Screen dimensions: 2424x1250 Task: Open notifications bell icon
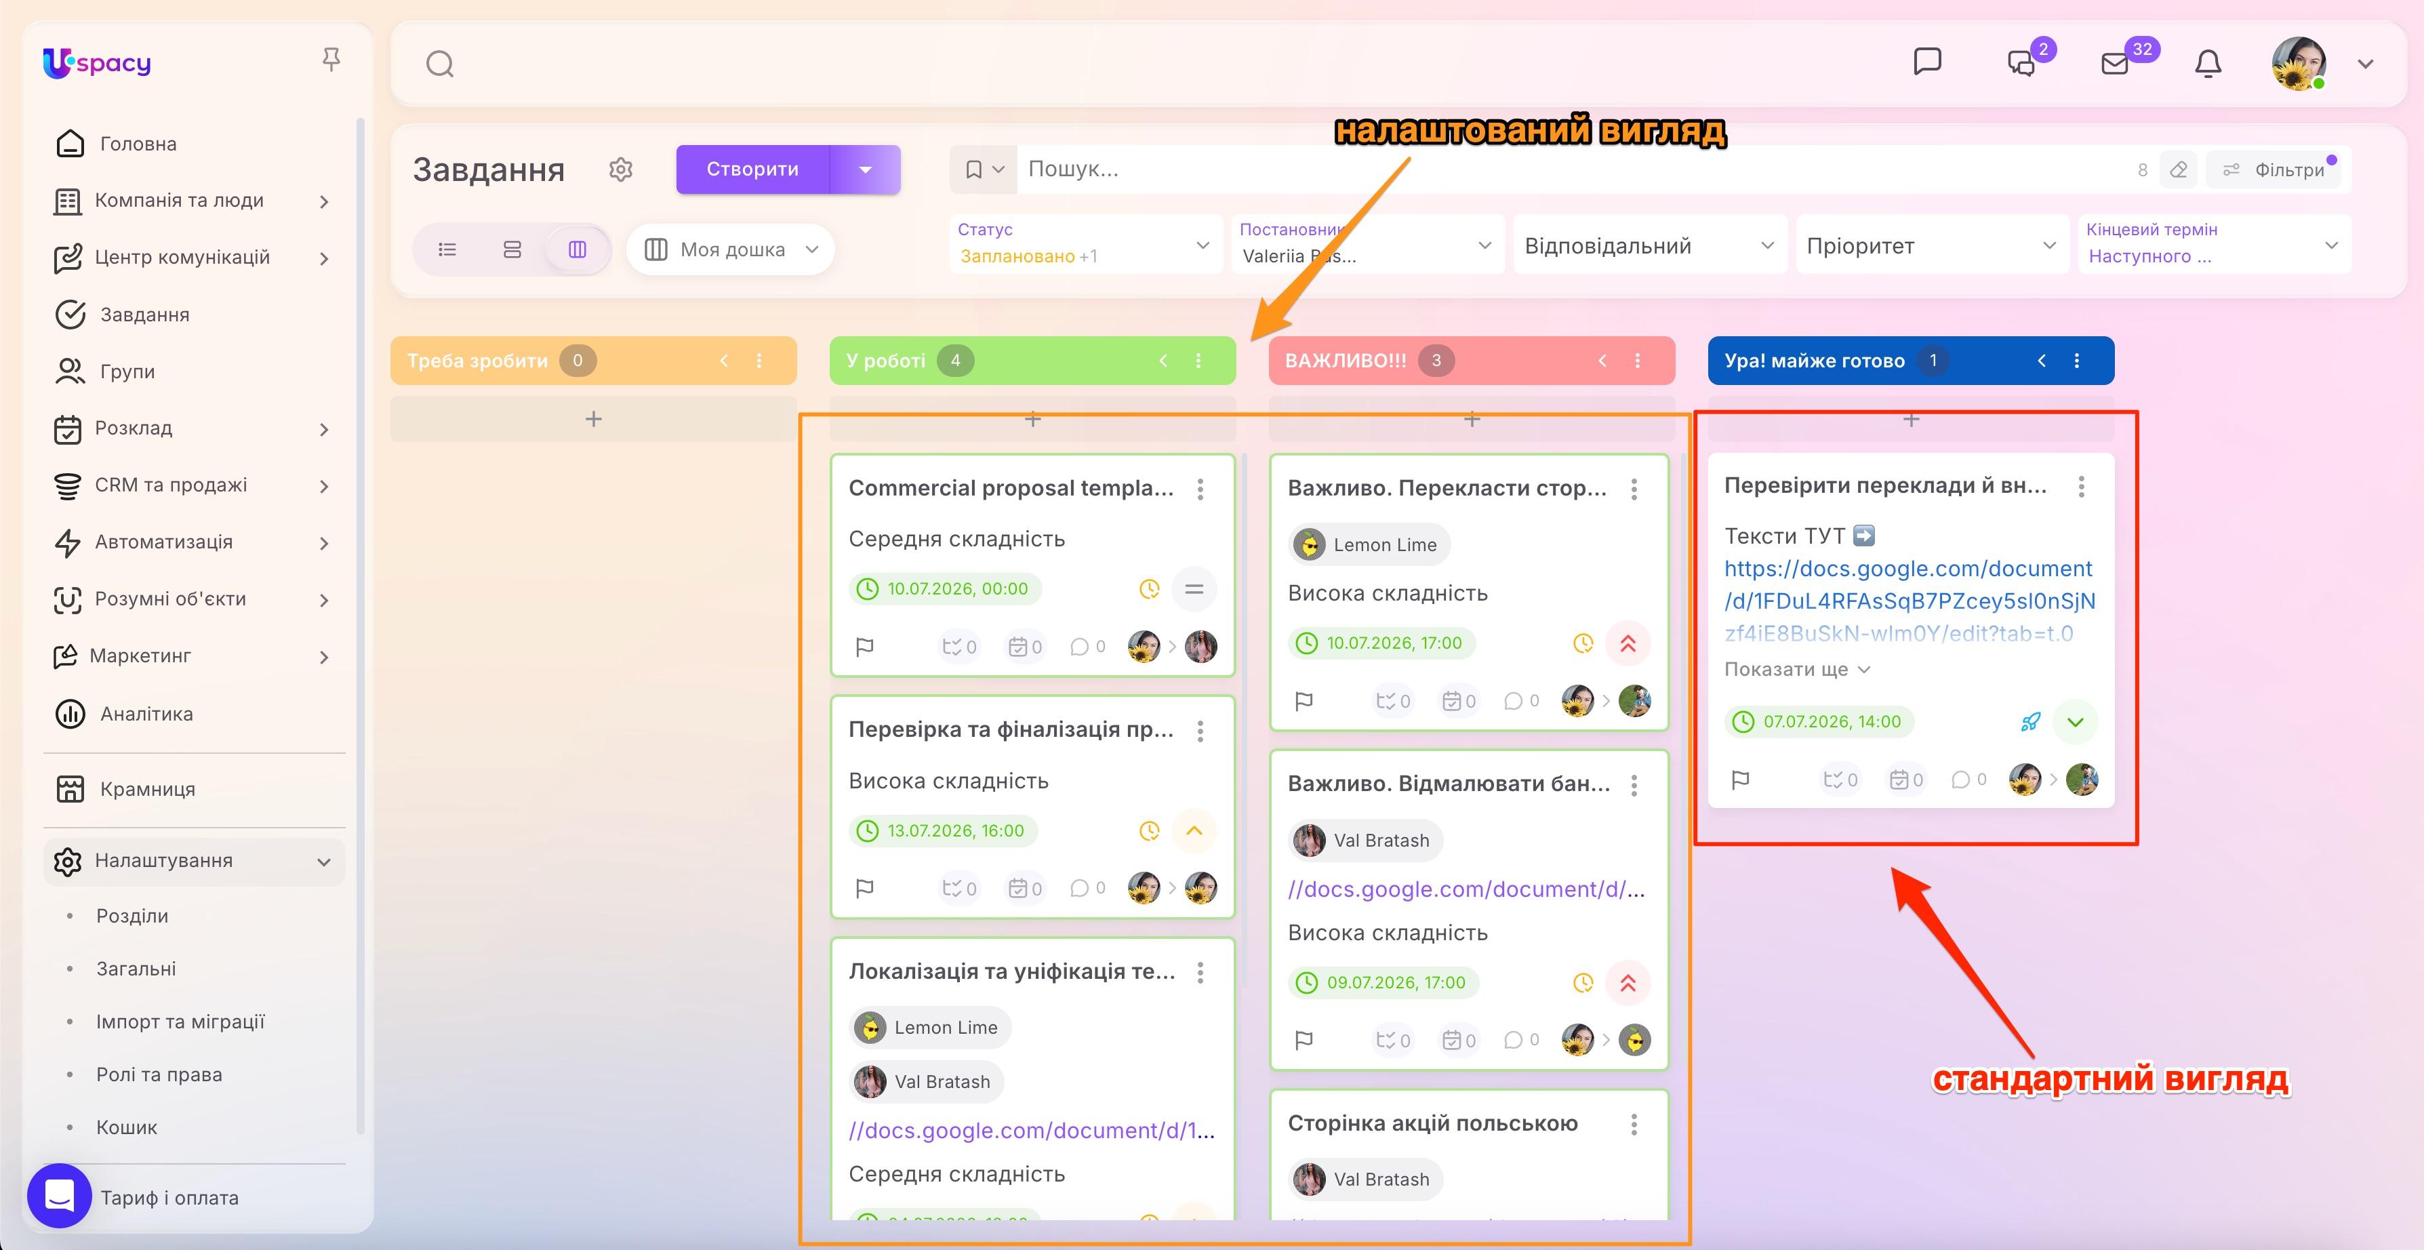point(2208,63)
